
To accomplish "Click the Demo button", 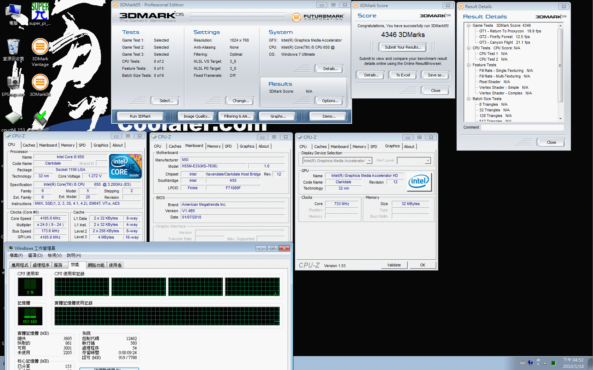I will pyautogui.click(x=329, y=116).
